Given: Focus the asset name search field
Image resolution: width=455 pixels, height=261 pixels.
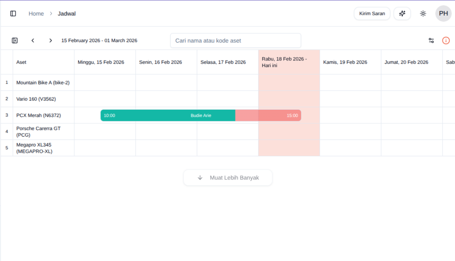Looking at the screenshot, I should point(235,40).
